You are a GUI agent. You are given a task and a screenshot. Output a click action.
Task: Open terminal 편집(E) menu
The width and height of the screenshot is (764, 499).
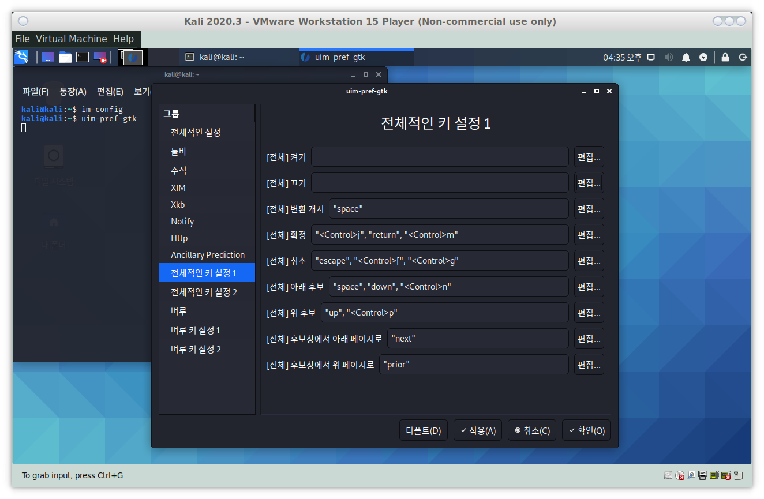click(x=110, y=91)
